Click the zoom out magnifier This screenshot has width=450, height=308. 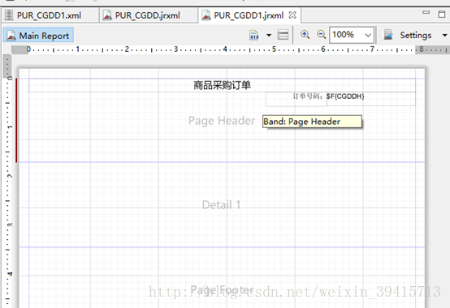321,35
